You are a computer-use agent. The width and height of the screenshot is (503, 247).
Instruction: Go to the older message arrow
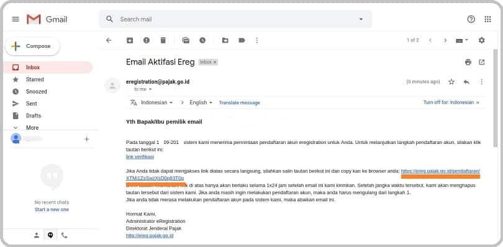[x=445, y=40]
